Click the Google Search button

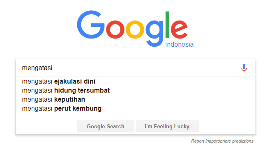pyautogui.click(x=106, y=126)
